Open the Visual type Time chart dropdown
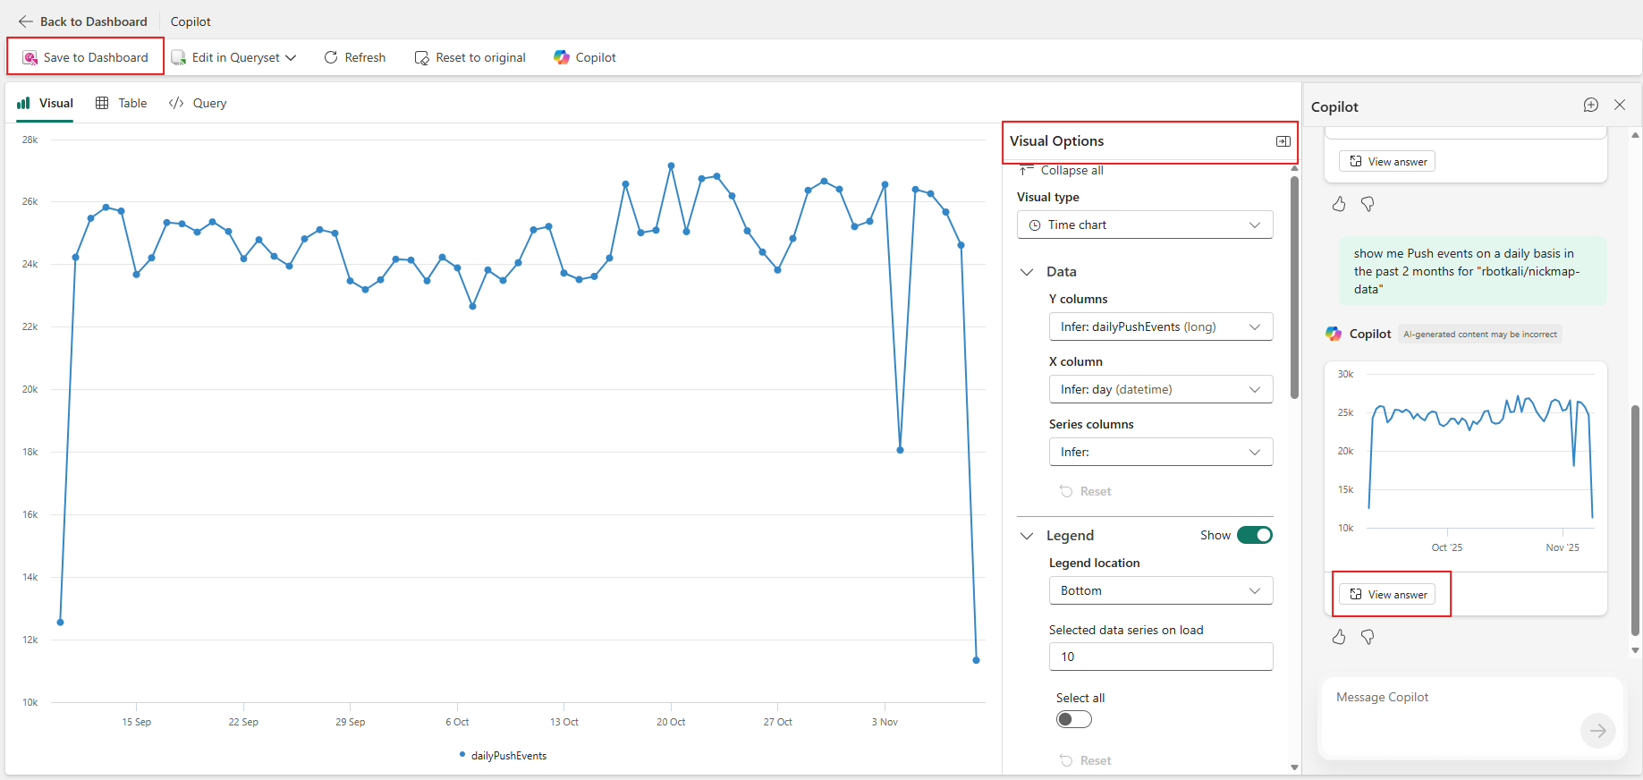The width and height of the screenshot is (1643, 780). [x=1144, y=225]
